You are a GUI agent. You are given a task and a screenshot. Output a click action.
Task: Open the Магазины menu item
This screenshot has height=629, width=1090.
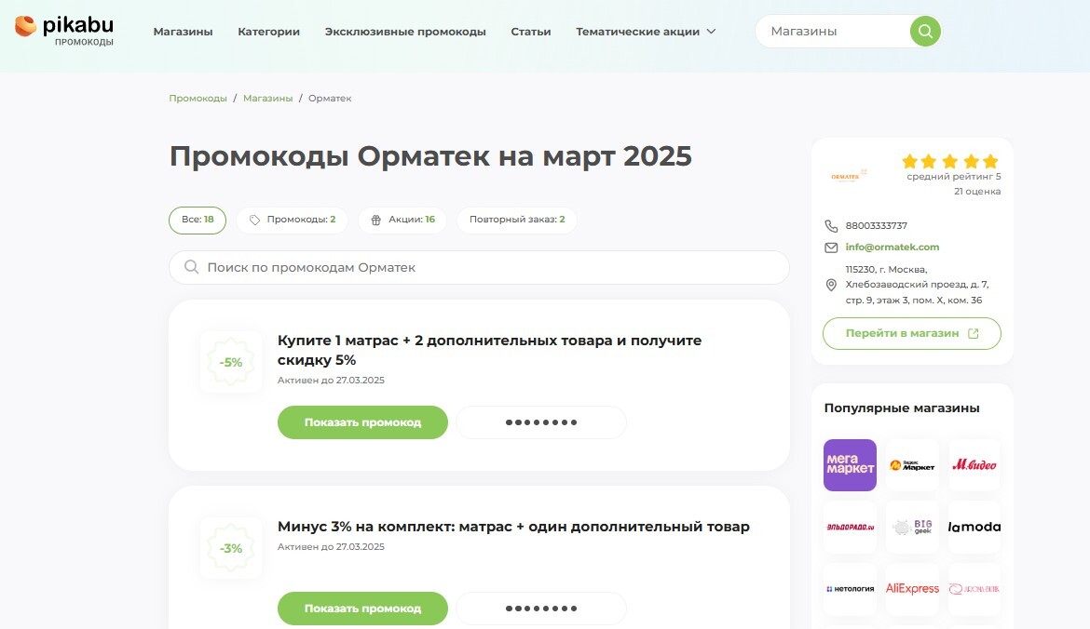point(183,32)
